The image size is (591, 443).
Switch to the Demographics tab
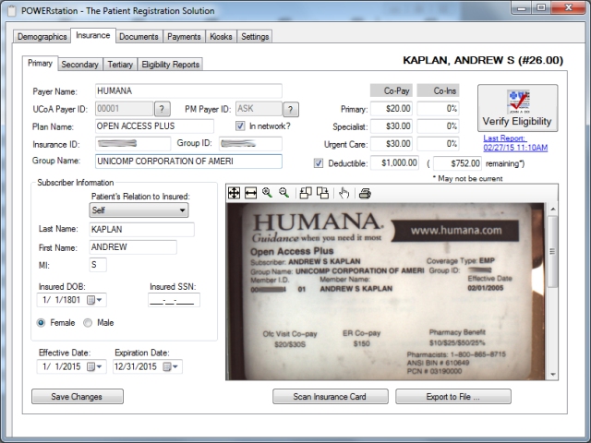point(42,37)
